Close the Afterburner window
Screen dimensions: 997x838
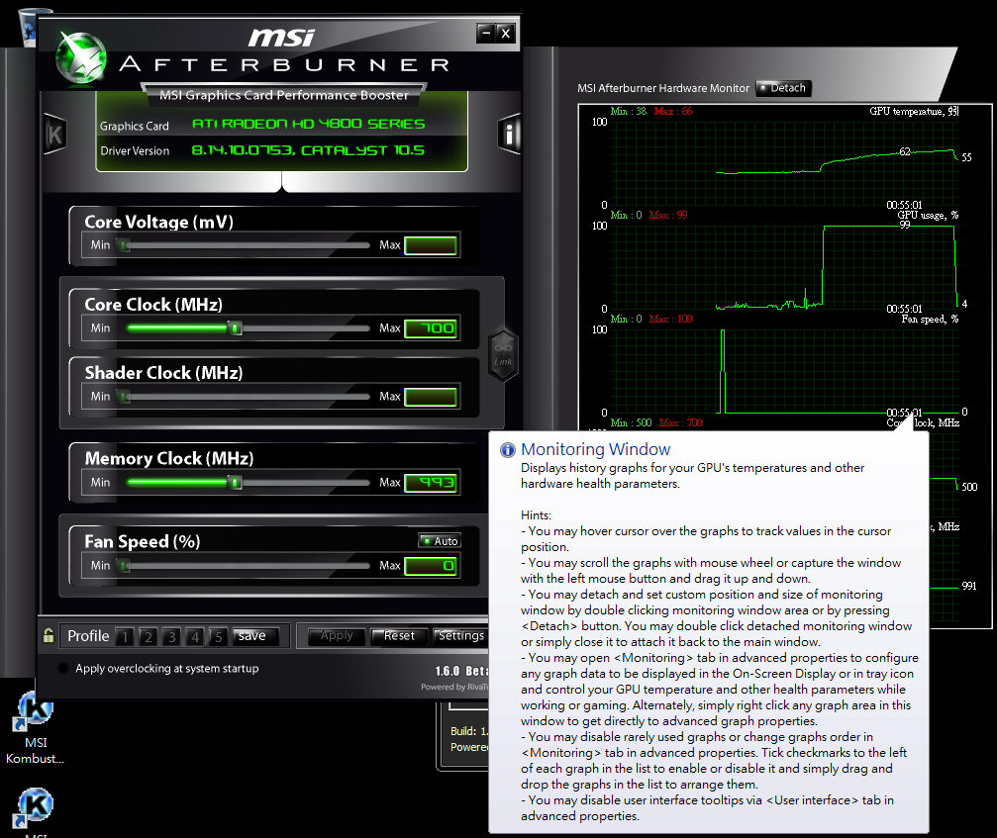click(x=506, y=33)
